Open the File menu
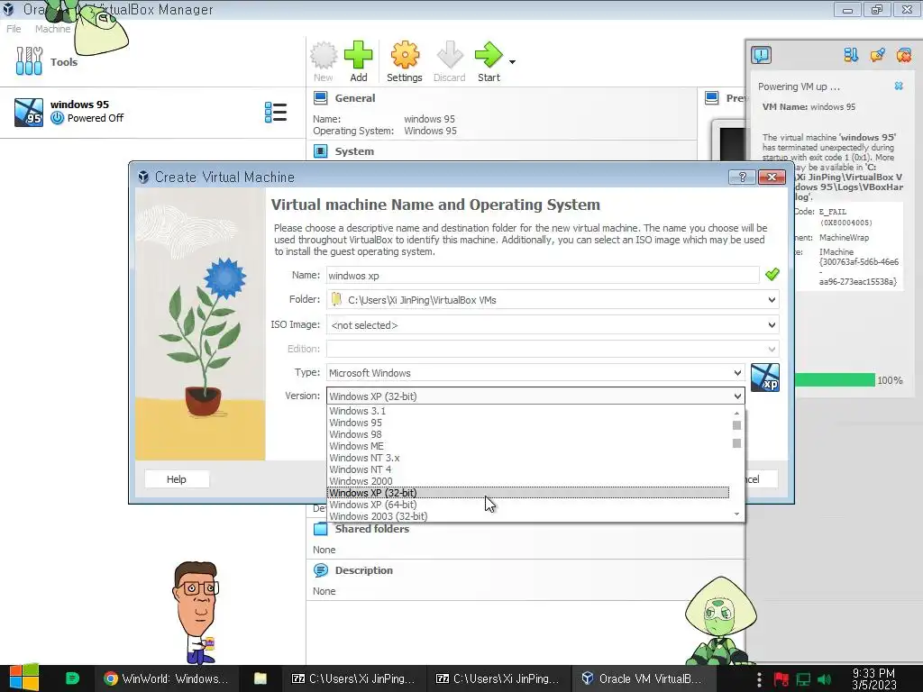 point(14,29)
